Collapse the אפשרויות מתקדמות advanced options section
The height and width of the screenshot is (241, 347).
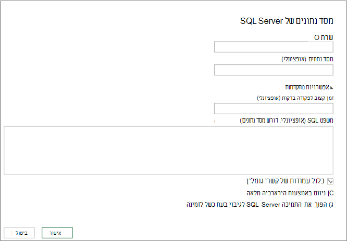(x=331, y=88)
